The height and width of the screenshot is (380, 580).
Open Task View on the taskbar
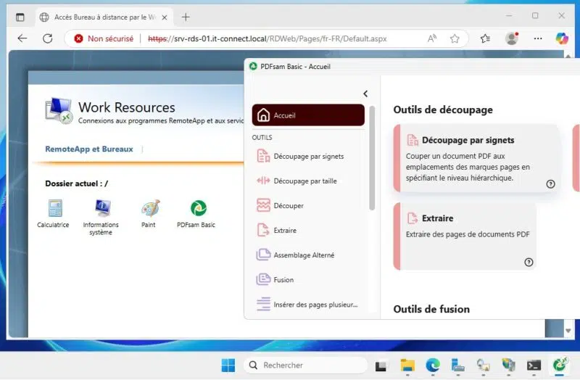(381, 365)
